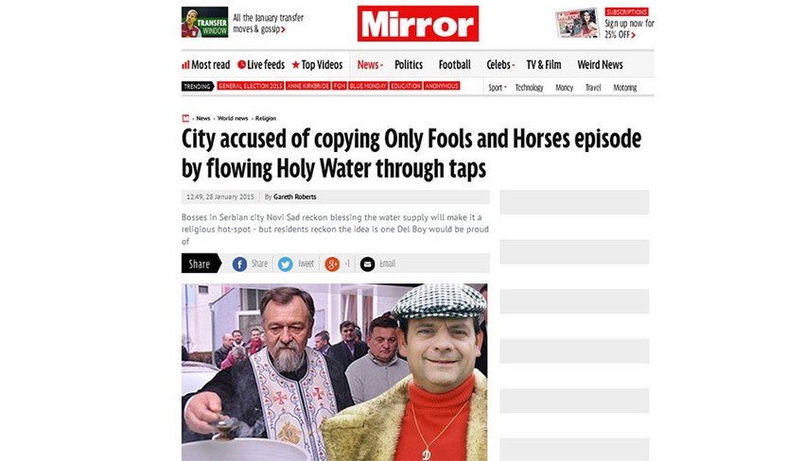Viewport: 804px width, 461px height.
Task: Click the Facebook share icon
Action: tap(239, 264)
